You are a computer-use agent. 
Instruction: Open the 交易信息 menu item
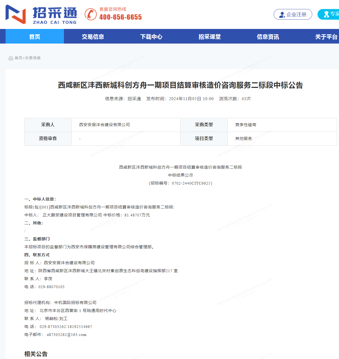tap(93, 37)
